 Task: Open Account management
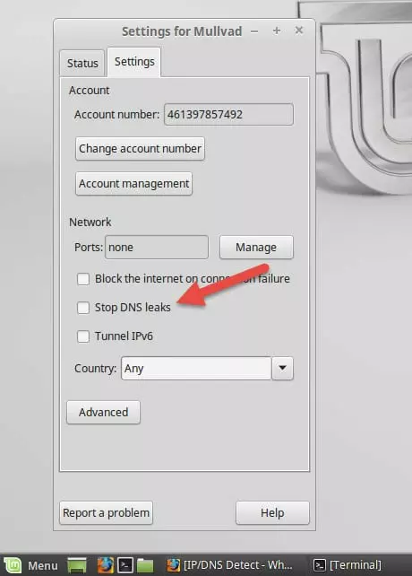click(x=134, y=183)
